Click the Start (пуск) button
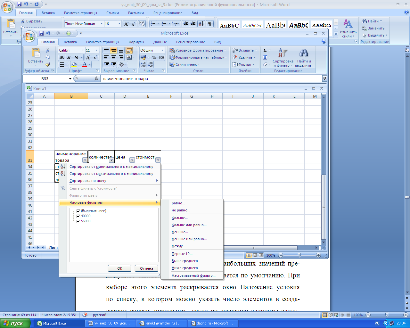The height and width of the screenshot is (328, 410). (x=15, y=323)
